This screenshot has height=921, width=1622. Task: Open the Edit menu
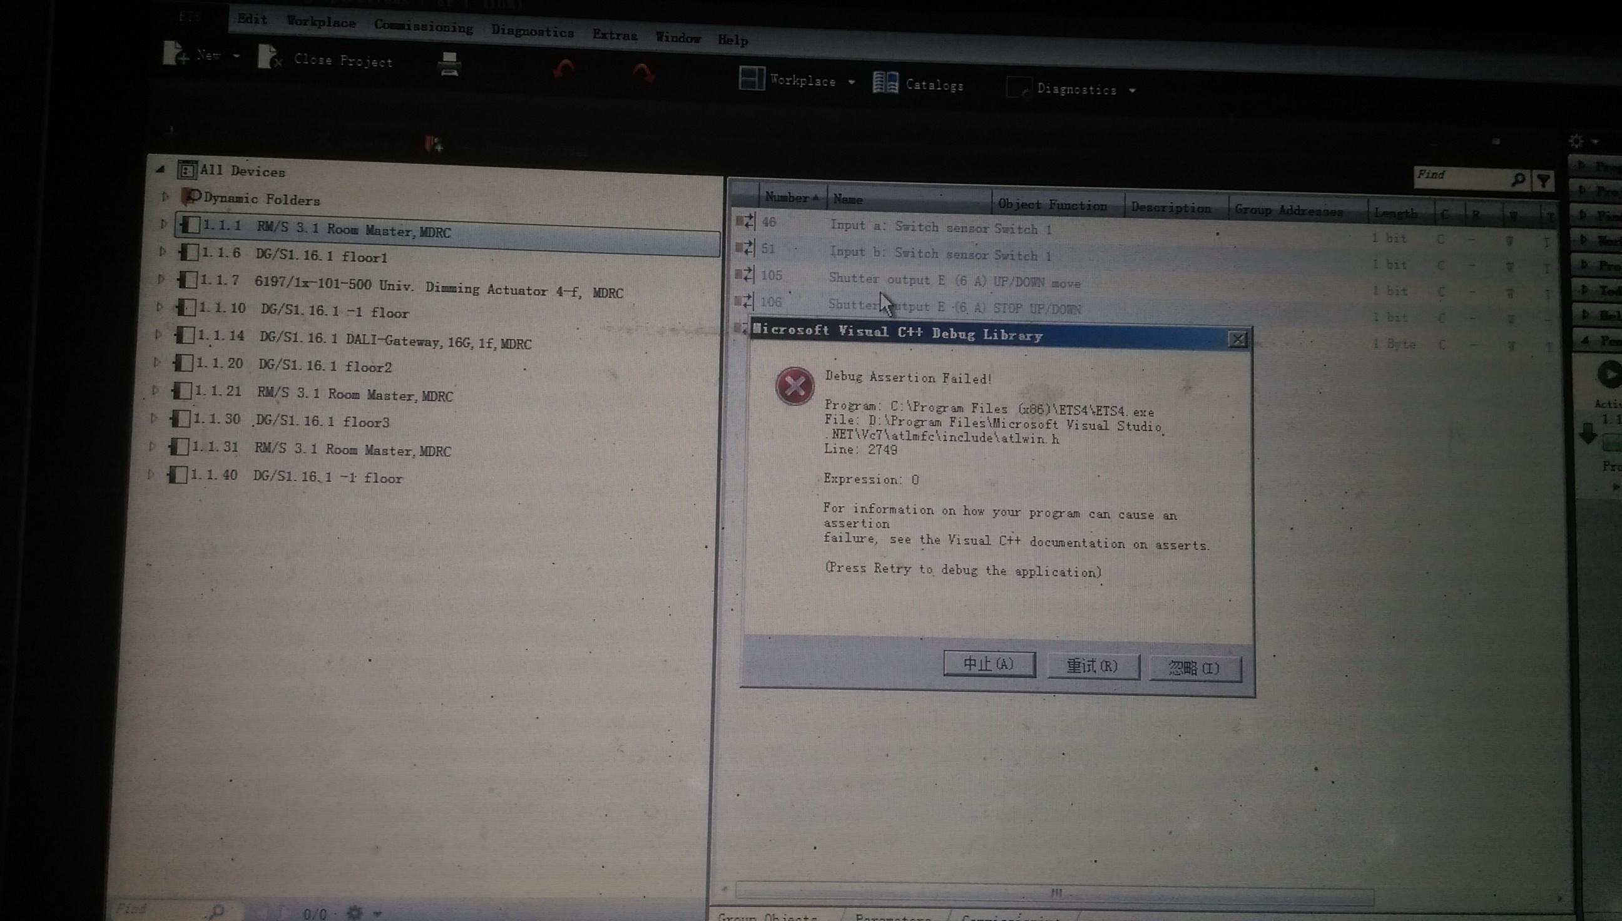point(252,19)
